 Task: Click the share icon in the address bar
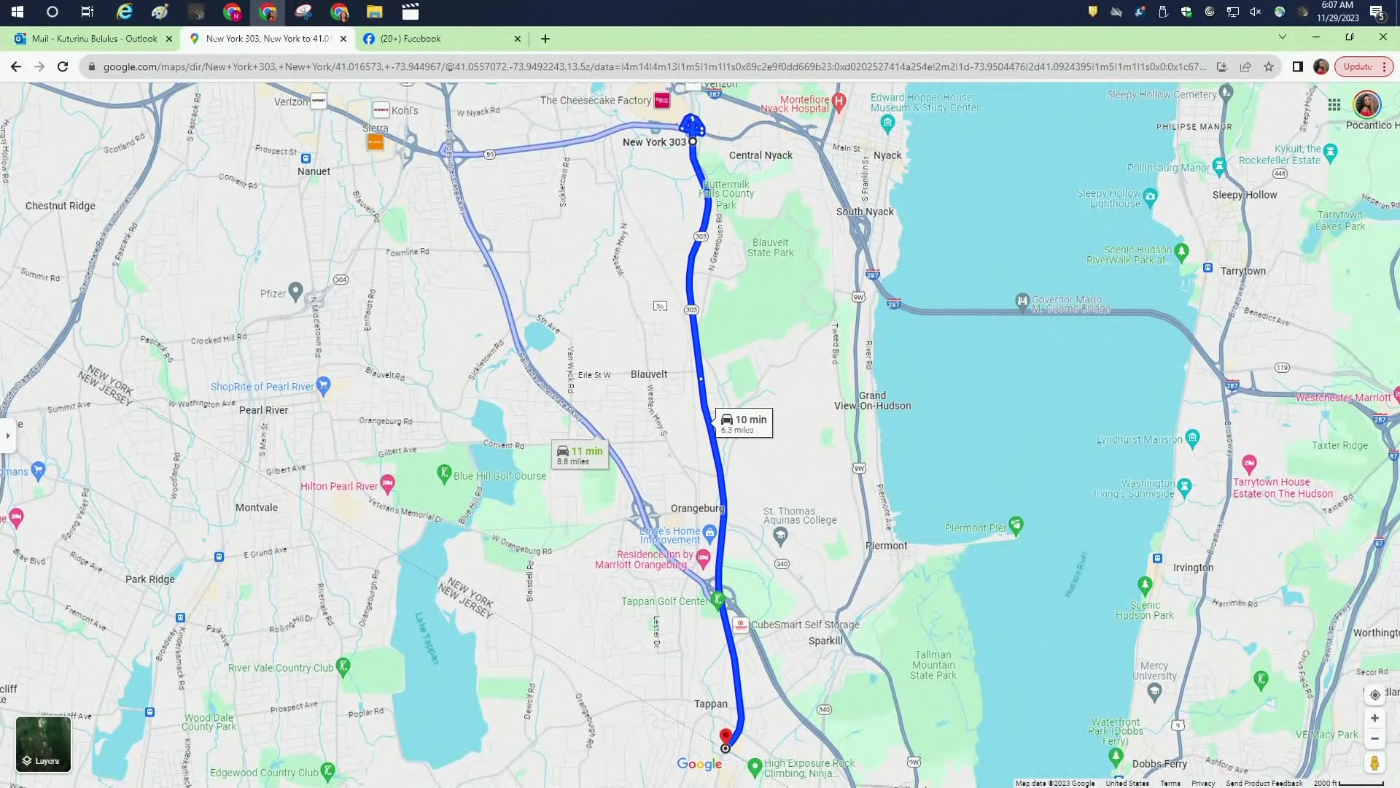point(1245,66)
